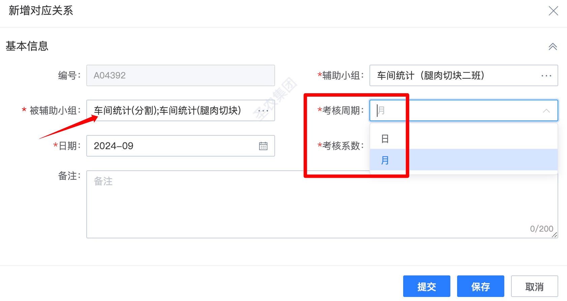Click the 日期 field showing 2024-09

point(169,146)
